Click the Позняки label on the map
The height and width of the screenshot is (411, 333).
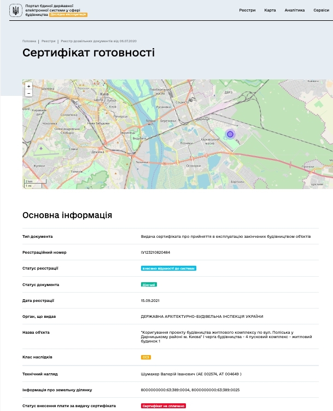[x=186, y=143]
